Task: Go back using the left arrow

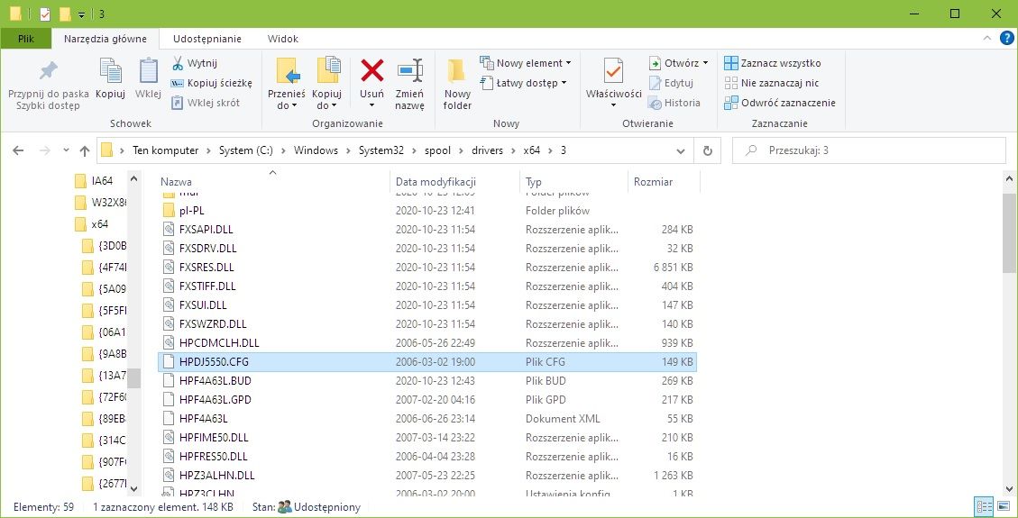Action: [18, 150]
